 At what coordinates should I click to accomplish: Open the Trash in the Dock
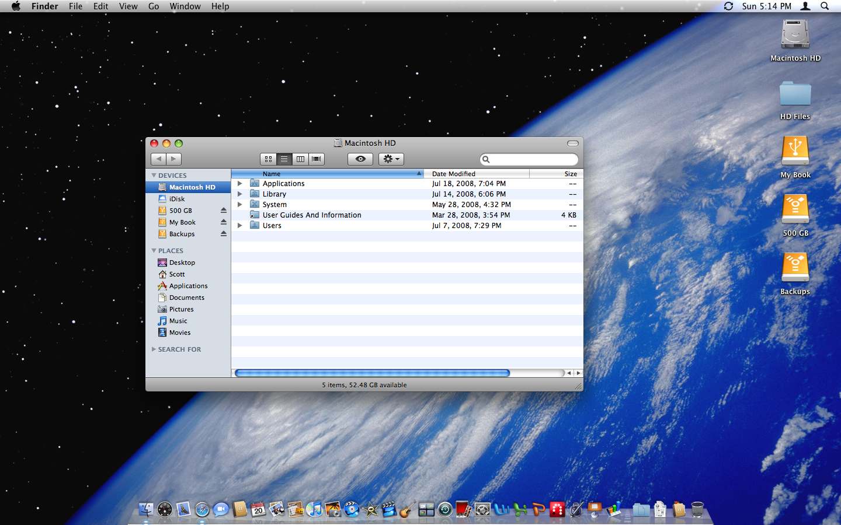(x=697, y=510)
